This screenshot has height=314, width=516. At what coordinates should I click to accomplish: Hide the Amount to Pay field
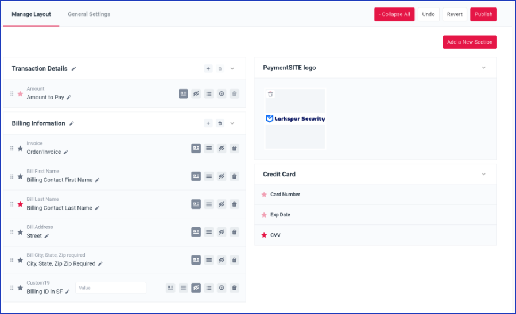tap(196, 94)
